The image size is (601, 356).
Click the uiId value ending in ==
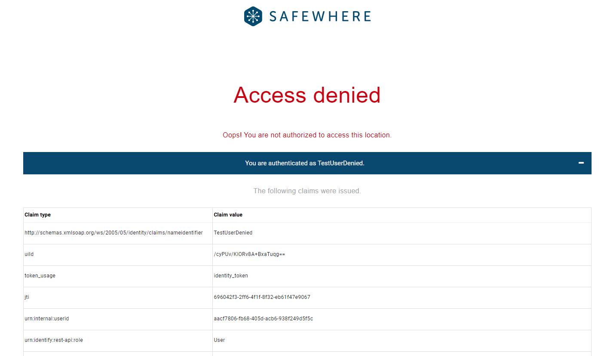coord(249,254)
